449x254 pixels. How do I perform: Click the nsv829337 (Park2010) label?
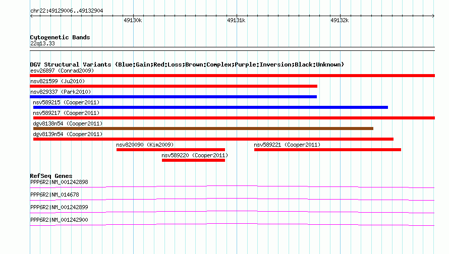tap(61, 92)
